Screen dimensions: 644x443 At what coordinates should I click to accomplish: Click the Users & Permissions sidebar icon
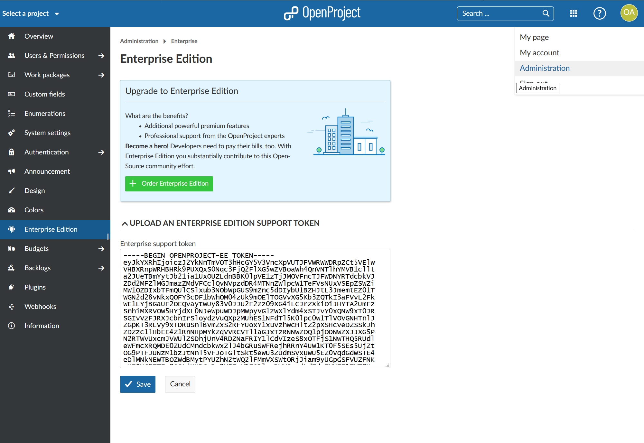click(12, 55)
